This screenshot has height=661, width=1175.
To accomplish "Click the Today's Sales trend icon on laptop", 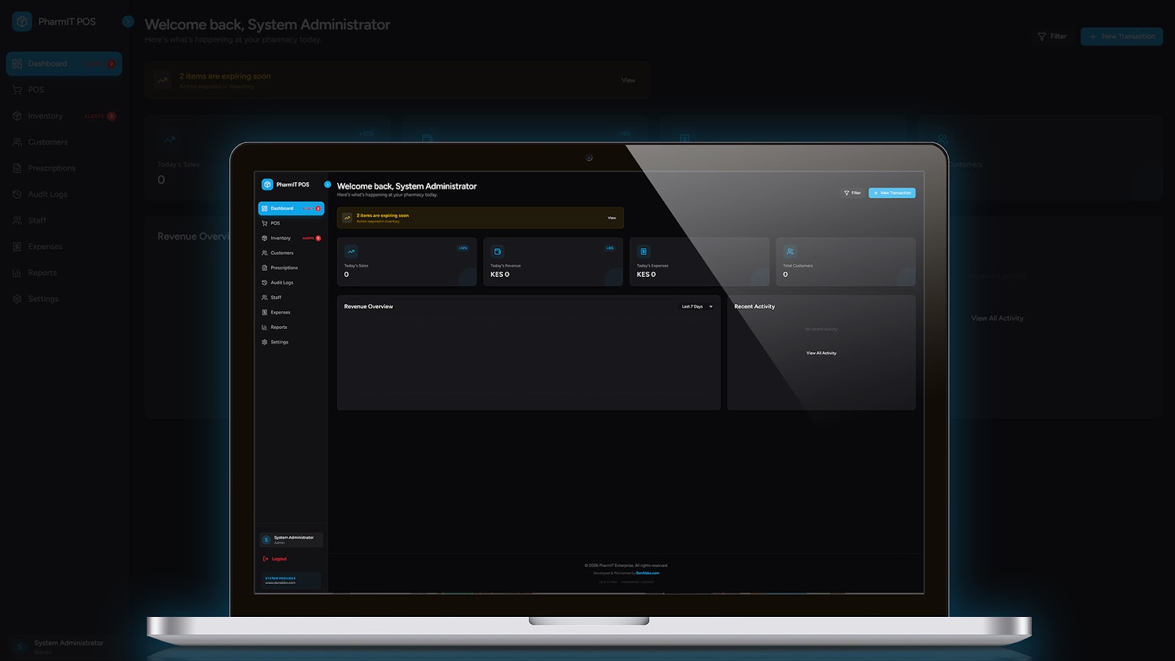I will [351, 251].
